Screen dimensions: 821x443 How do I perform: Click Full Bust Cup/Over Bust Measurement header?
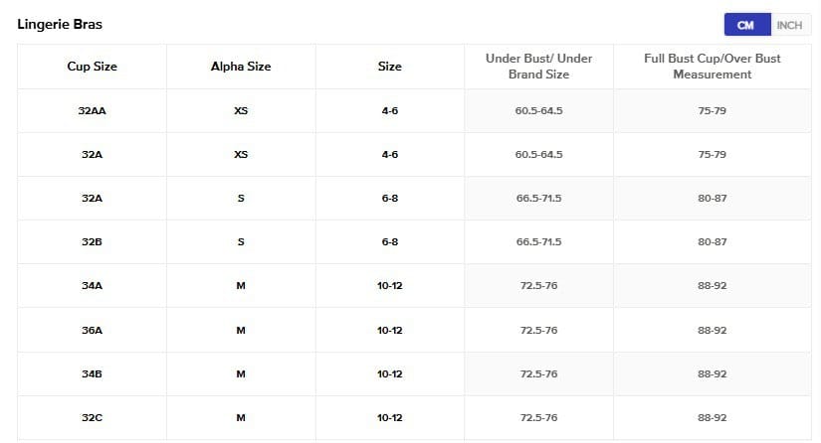[712, 67]
